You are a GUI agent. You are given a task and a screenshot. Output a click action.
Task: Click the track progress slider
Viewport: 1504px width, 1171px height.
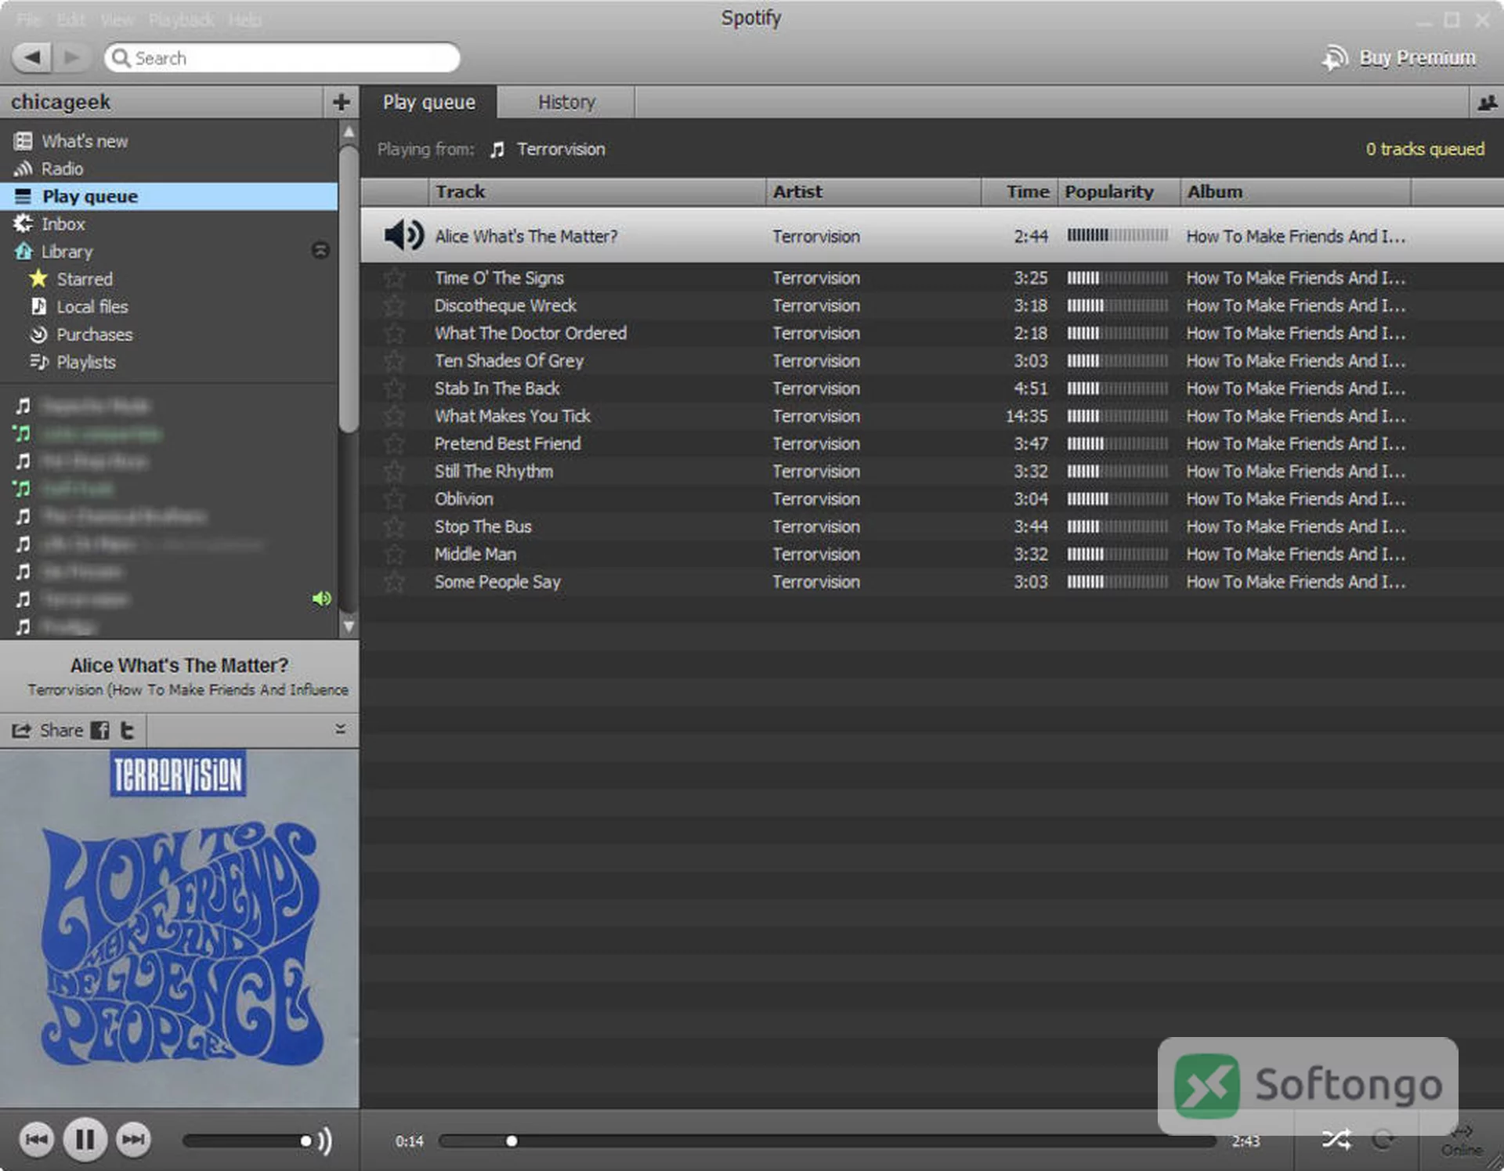point(827,1140)
